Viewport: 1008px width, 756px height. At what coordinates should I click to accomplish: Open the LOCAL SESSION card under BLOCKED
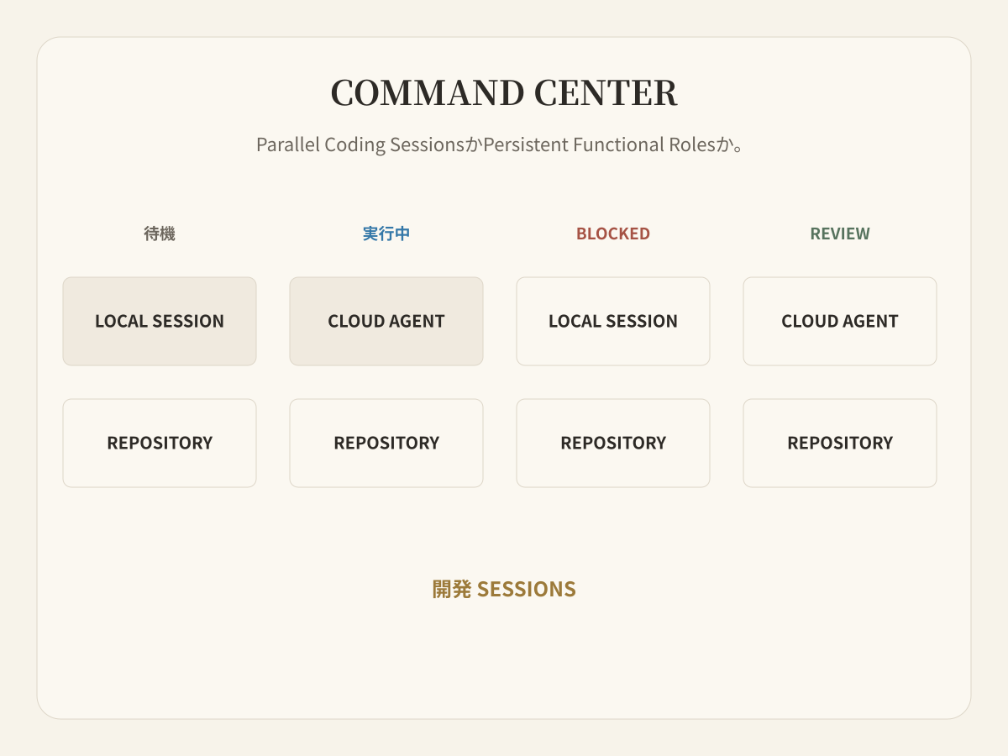pos(613,321)
